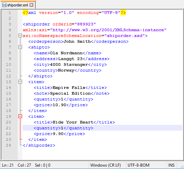Collapse the shiporder root fold at line 5

click(20, 36)
